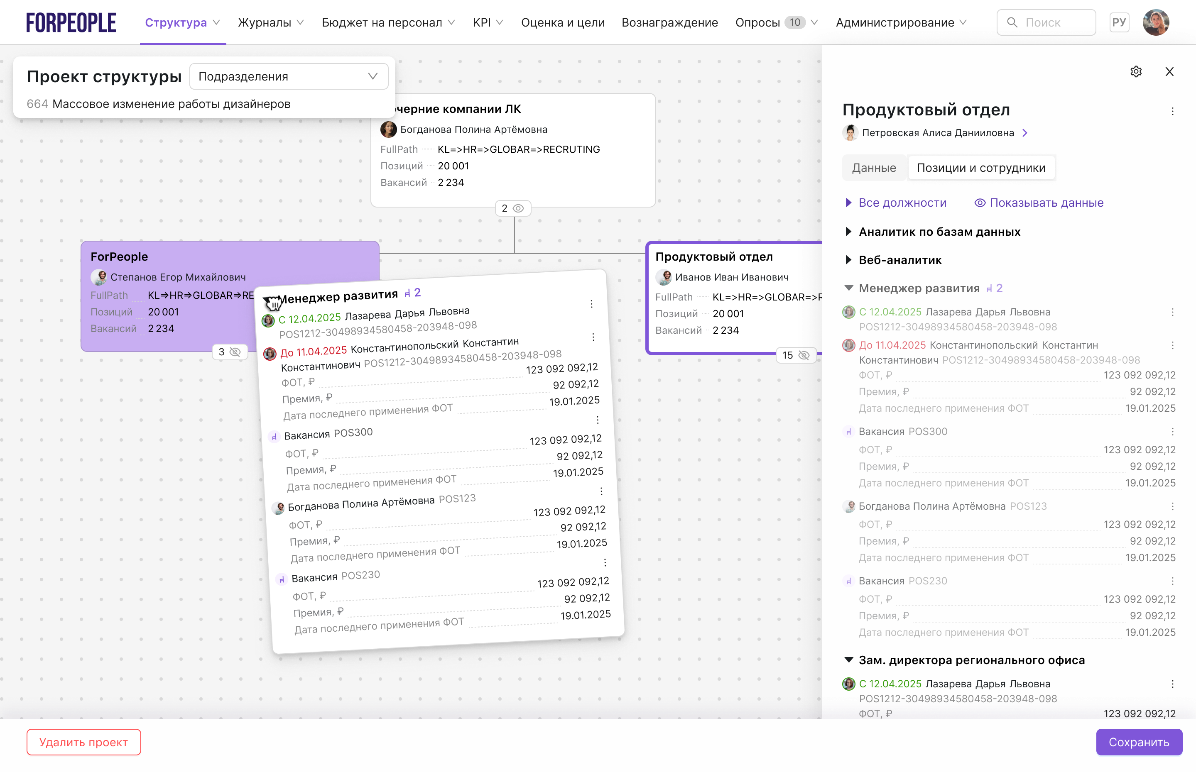
Task: Open three-dot menu for Вакансия POS230 in panel
Action: click(1172, 581)
